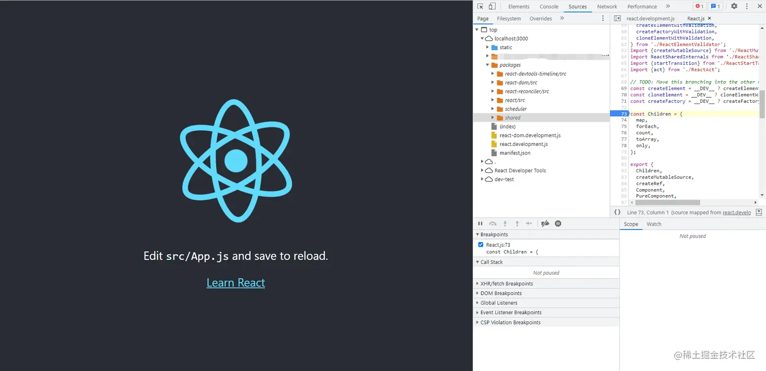Image resolution: width=766 pixels, height=371 pixels.
Task: Pause script execution
Action: [480, 224]
